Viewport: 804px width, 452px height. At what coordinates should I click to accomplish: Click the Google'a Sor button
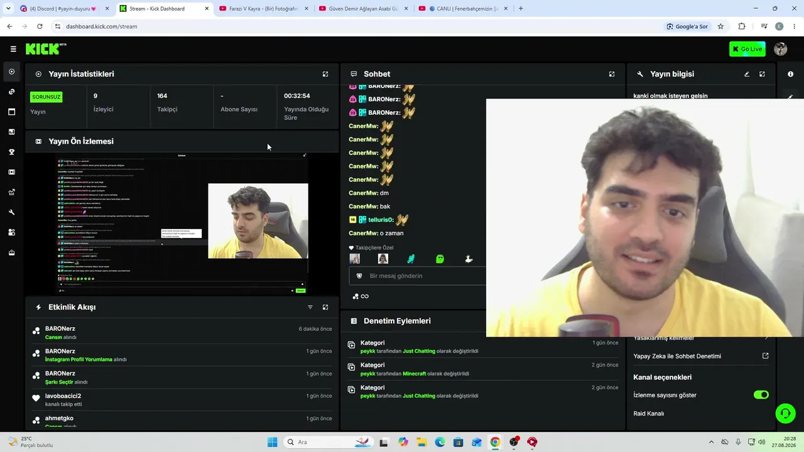coord(688,26)
